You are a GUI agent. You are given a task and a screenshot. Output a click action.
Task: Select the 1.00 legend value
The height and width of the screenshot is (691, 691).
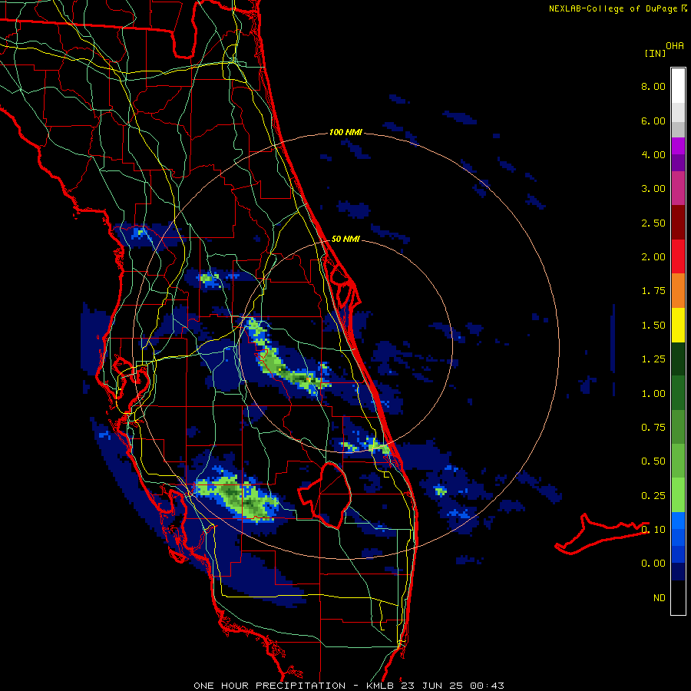pyautogui.click(x=653, y=394)
